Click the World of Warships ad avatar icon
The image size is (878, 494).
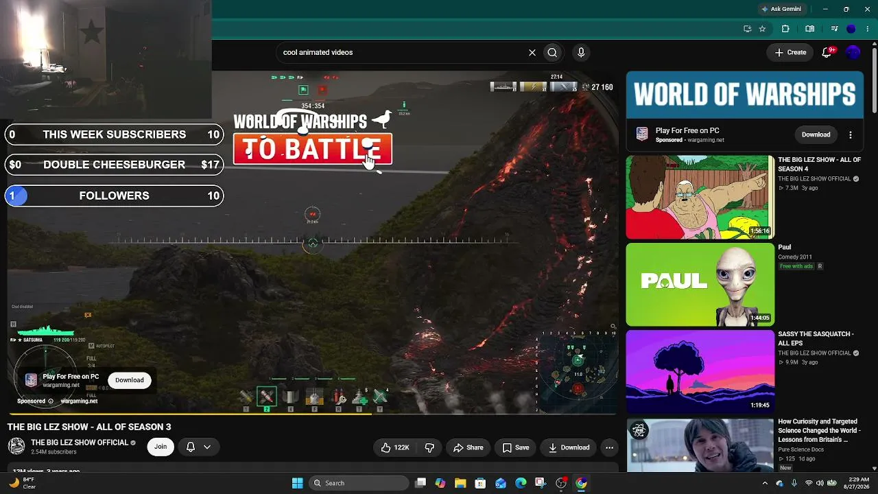coord(642,134)
